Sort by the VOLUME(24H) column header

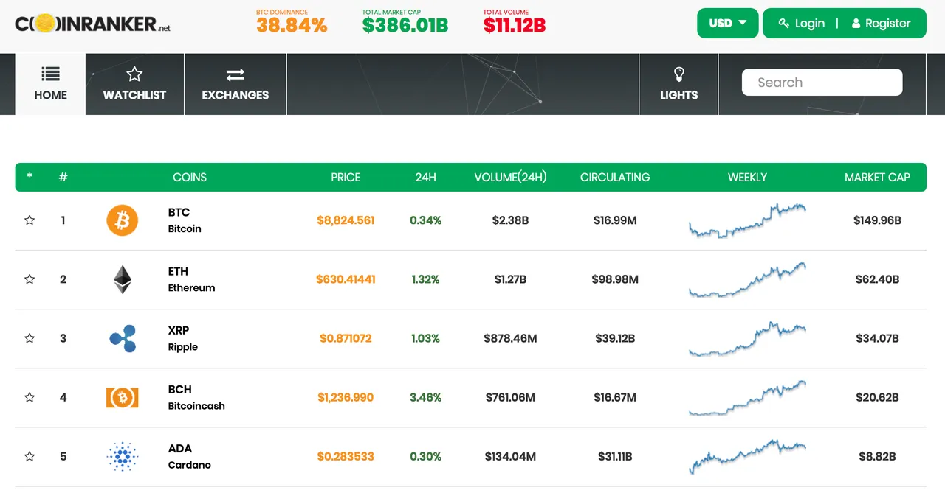[x=510, y=177]
